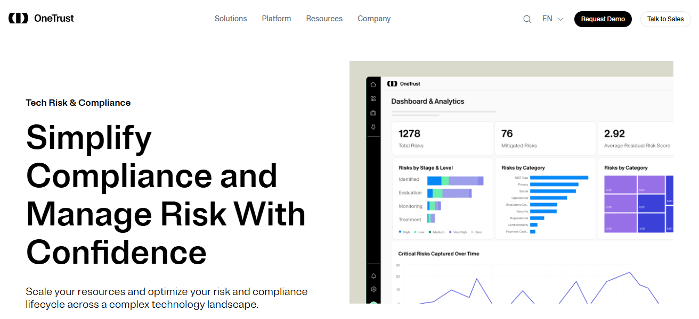Select the 1278 Total Risks card

(x=442, y=138)
